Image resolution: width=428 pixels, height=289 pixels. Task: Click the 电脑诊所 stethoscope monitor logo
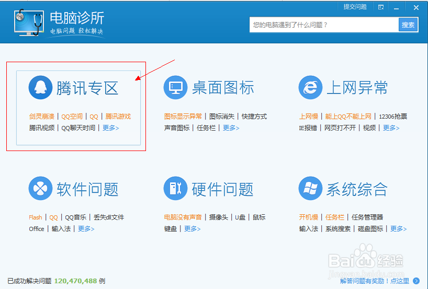29,22
